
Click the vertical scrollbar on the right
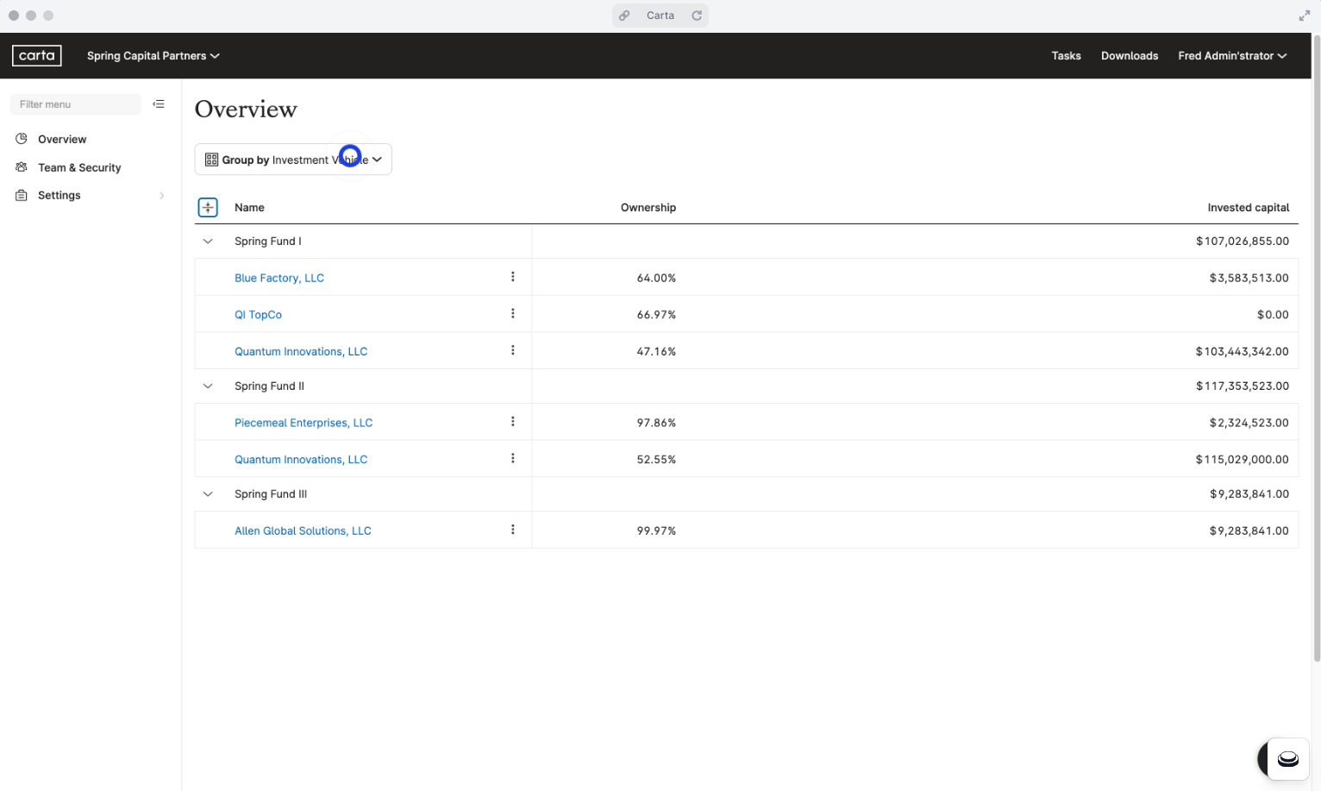(1316, 349)
